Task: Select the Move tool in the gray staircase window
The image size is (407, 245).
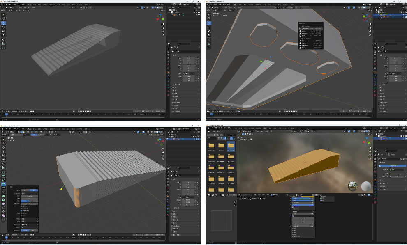Action: coord(4,23)
